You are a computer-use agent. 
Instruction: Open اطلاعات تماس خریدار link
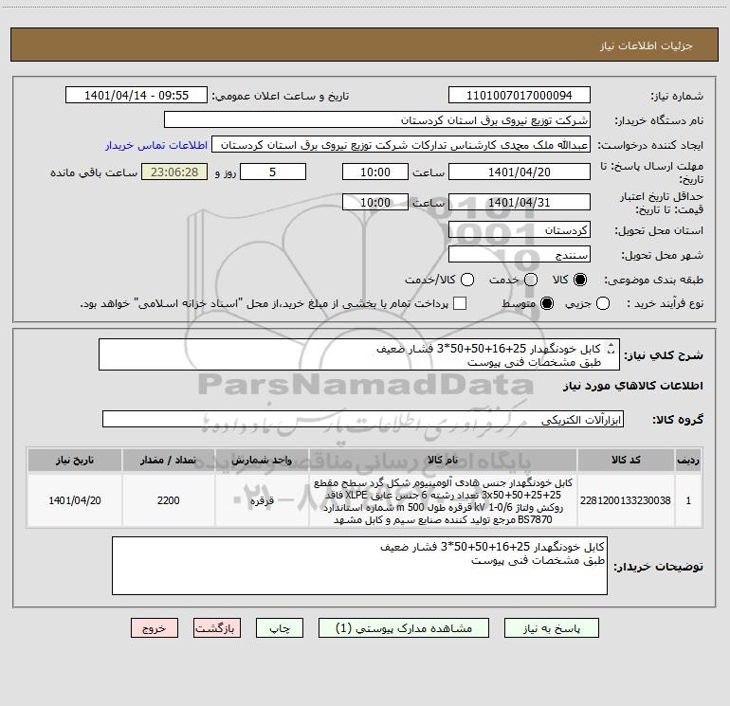[x=156, y=145]
